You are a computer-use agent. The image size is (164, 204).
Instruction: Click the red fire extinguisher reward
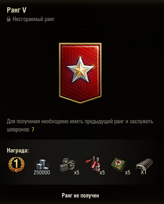(x=92, y=164)
